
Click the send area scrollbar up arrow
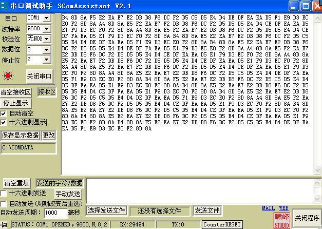[x=317, y=183]
